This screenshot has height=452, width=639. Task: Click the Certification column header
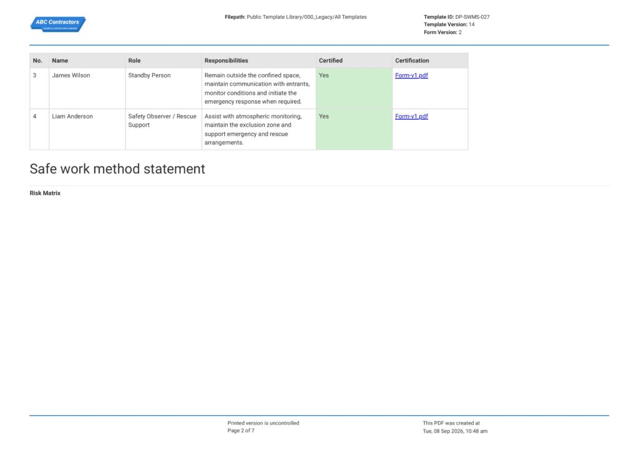click(x=431, y=60)
